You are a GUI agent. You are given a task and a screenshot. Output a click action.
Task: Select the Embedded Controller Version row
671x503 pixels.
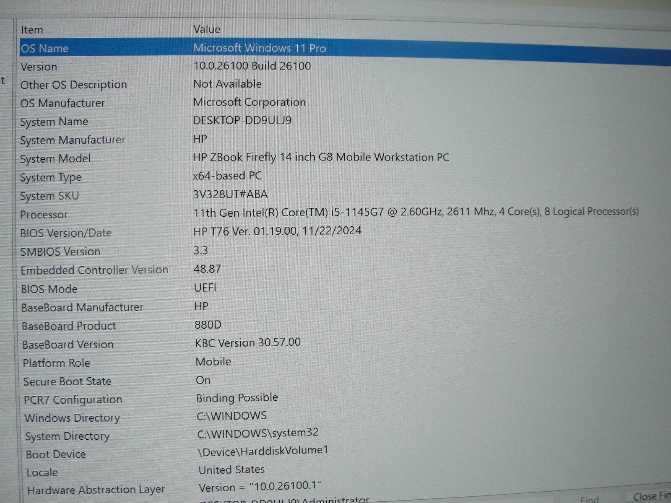point(126,270)
